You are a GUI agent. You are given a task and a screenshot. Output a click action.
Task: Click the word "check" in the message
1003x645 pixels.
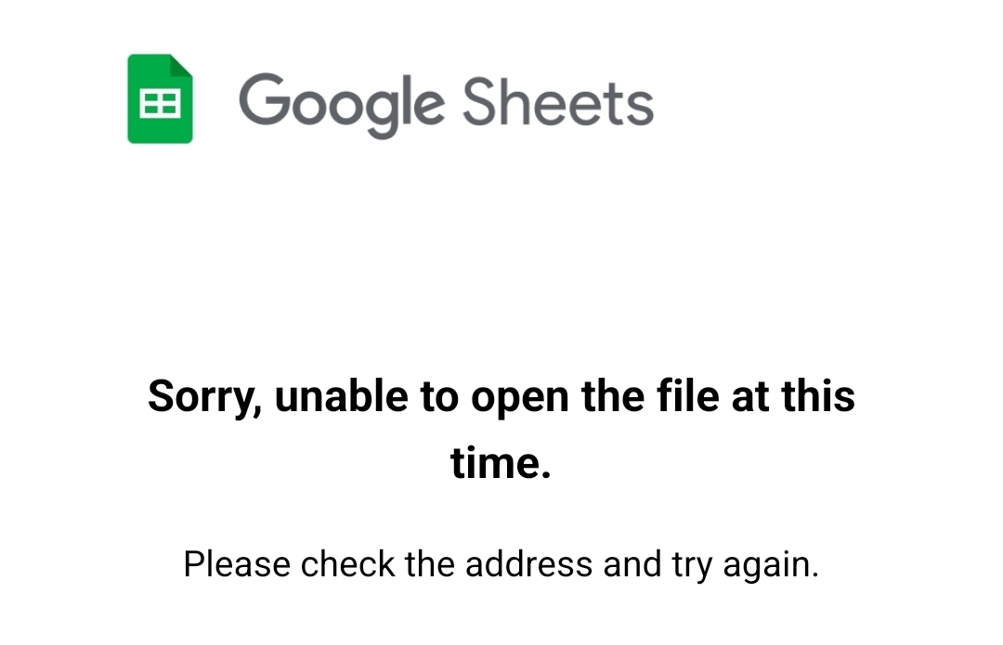[x=348, y=564]
